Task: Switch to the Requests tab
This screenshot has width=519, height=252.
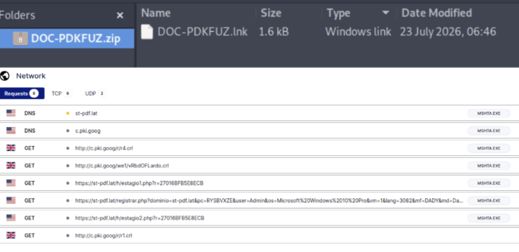Action: pos(22,93)
